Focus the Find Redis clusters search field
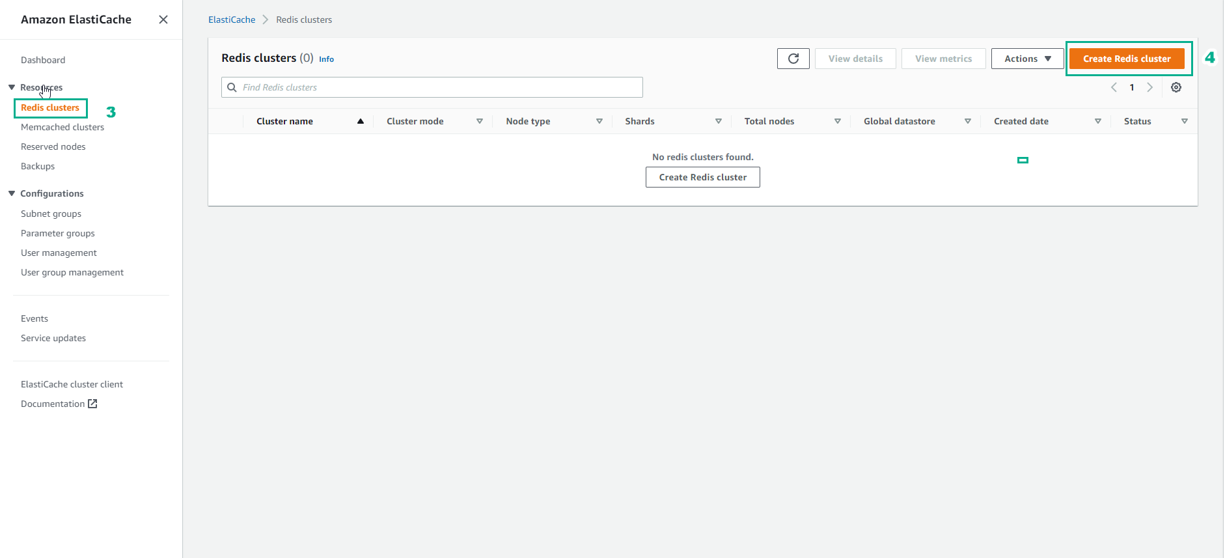Screen dimensions: 1225x558 pyautogui.click(x=432, y=87)
